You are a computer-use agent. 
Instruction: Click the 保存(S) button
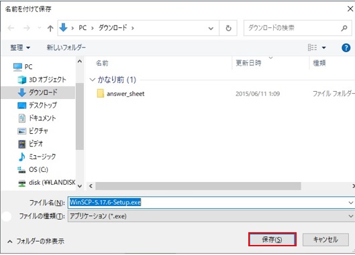click(x=272, y=240)
